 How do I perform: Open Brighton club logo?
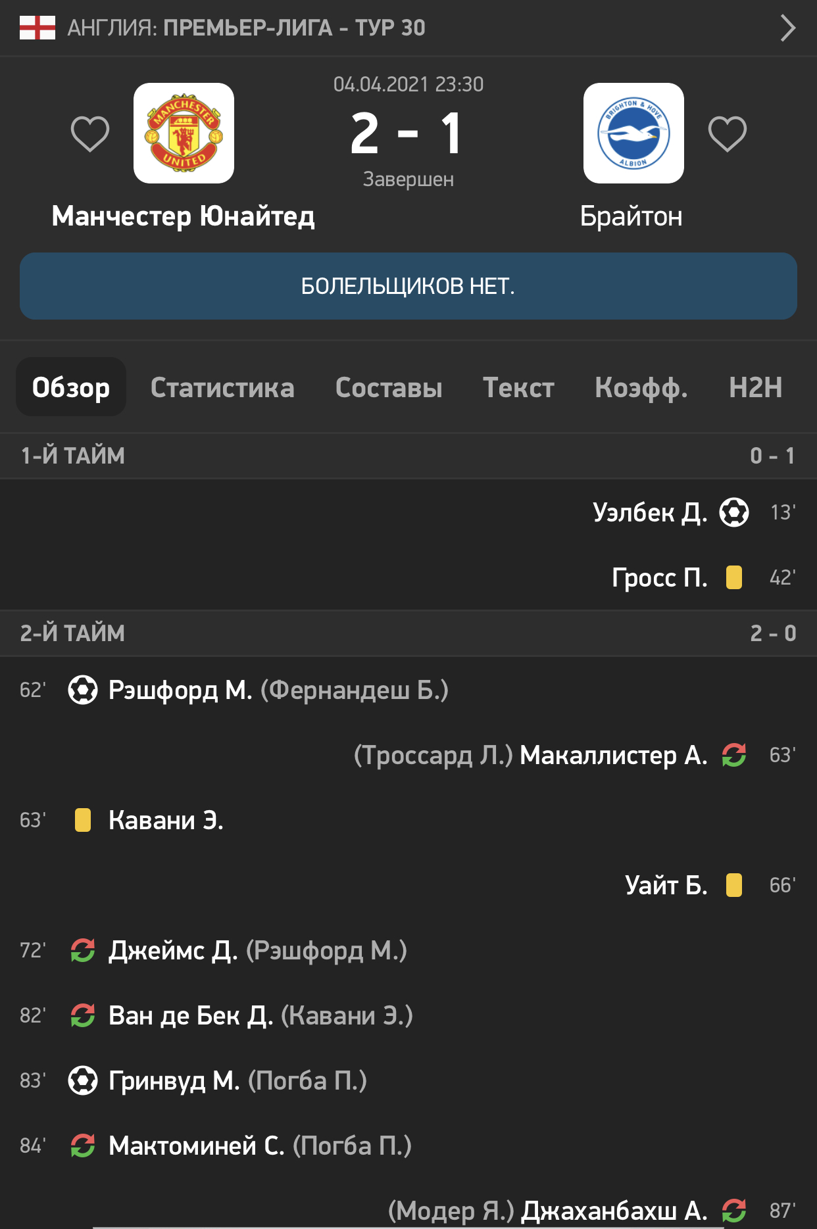633,133
